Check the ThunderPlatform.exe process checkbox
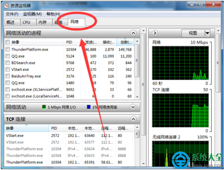 [7, 49]
